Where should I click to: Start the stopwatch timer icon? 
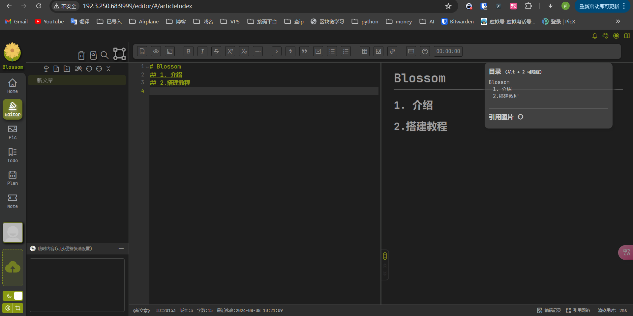tap(425, 51)
